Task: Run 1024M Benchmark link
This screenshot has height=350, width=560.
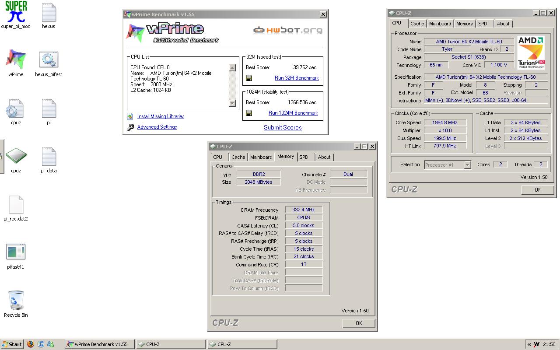Action: coord(293,113)
